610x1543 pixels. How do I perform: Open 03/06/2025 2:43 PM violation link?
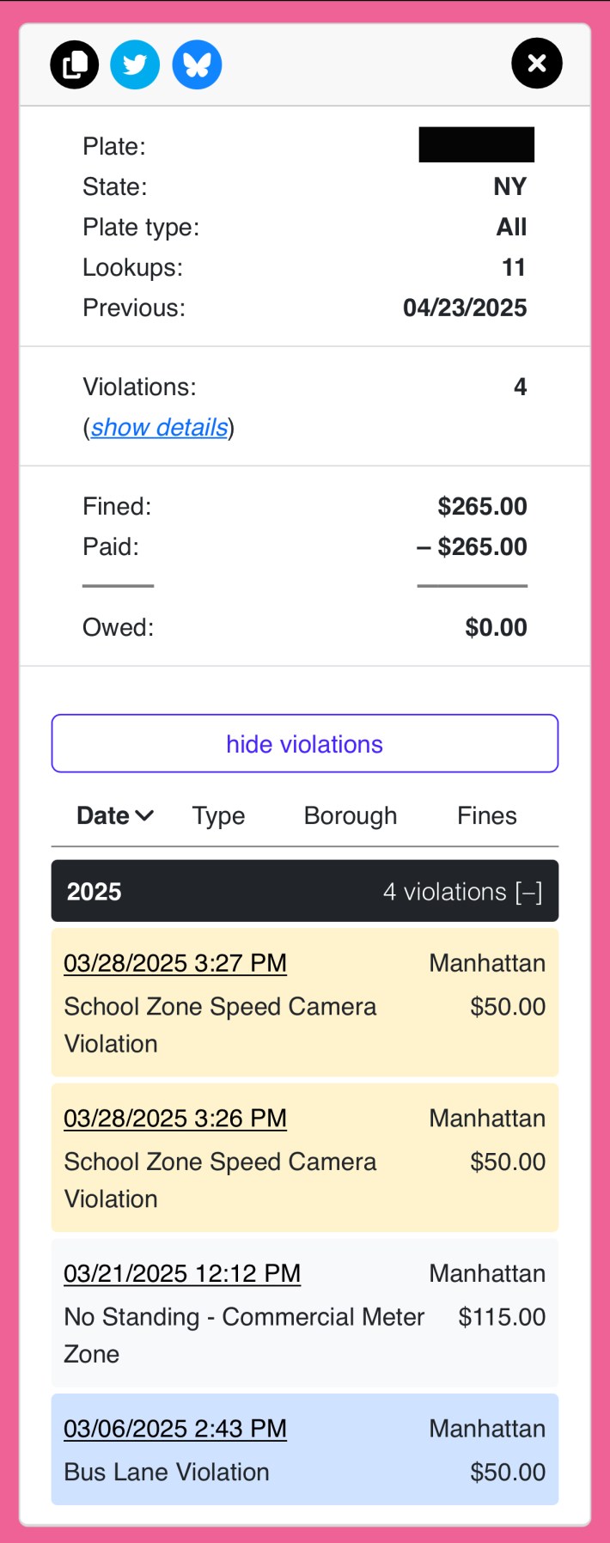coord(175,1428)
